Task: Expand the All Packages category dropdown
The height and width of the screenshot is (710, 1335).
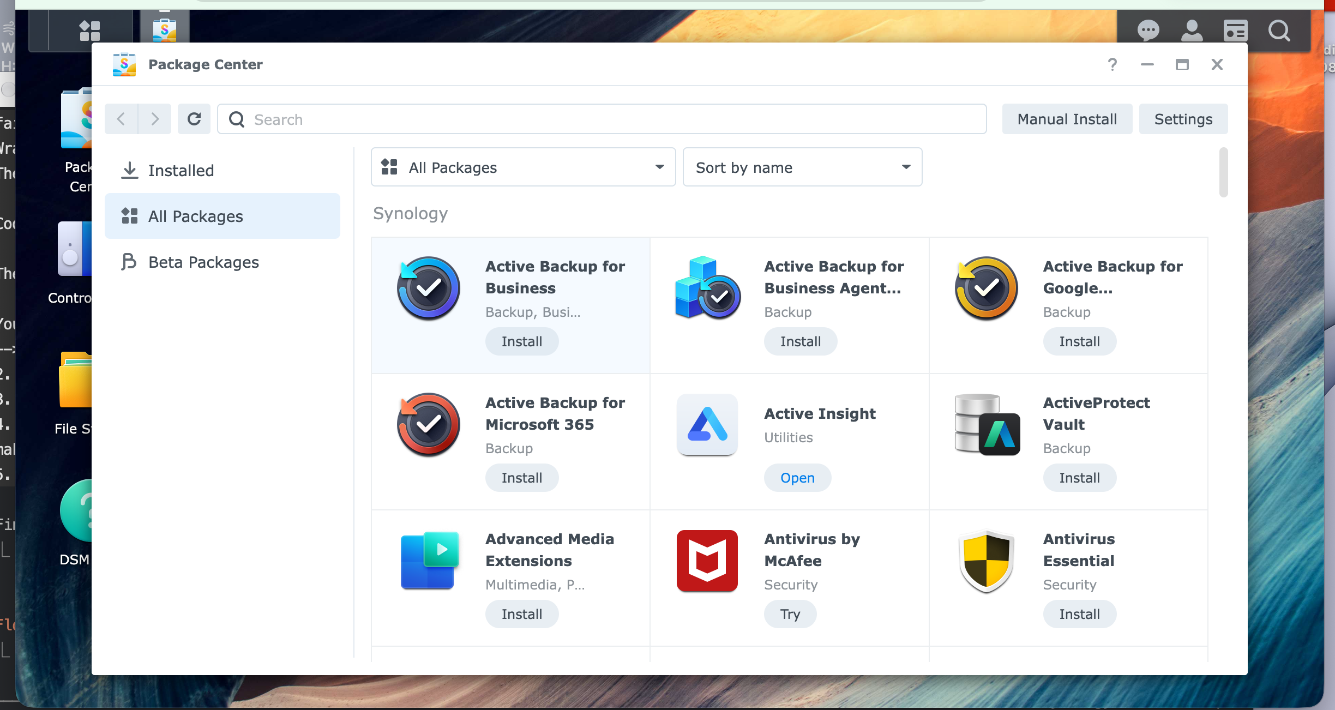Action: (x=524, y=167)
